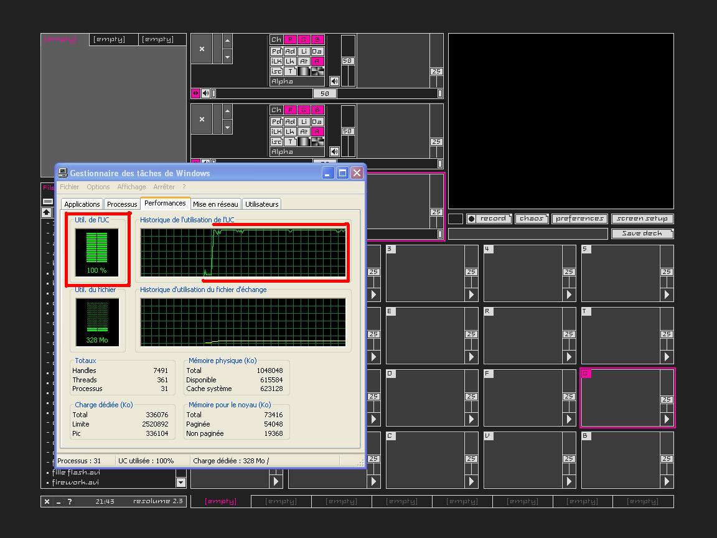Enable the Li blend mode on top layer
717x538 pixels.
point(304,51)
